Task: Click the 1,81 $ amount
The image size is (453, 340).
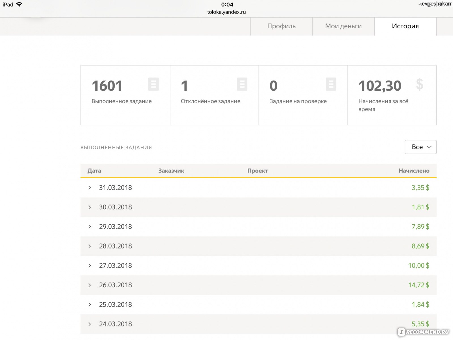Action: point(420,207)
